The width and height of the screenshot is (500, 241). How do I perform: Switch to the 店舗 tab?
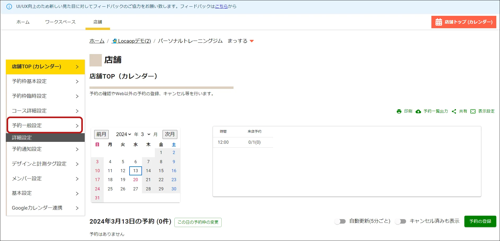[98, 22]
